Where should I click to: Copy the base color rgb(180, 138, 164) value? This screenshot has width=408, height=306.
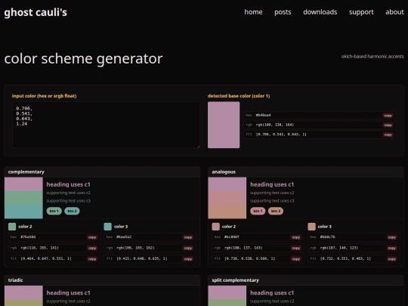(x=388, y=125)
